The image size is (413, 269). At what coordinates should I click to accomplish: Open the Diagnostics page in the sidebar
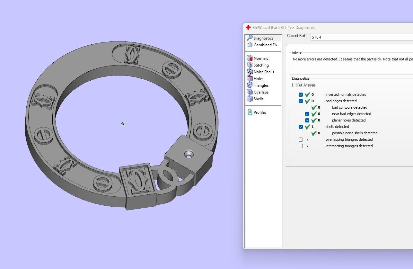click(263, 38)
